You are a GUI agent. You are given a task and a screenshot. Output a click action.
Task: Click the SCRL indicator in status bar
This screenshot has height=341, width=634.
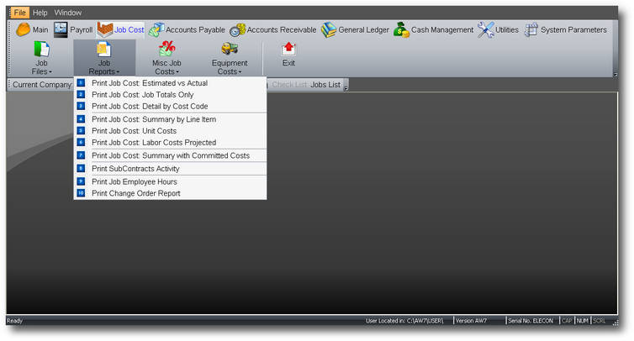[600, 321]
